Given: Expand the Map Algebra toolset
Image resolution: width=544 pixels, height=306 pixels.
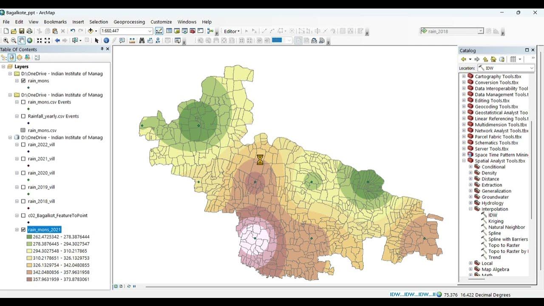Looking at the screenshot, I should (x=470, y=269).
